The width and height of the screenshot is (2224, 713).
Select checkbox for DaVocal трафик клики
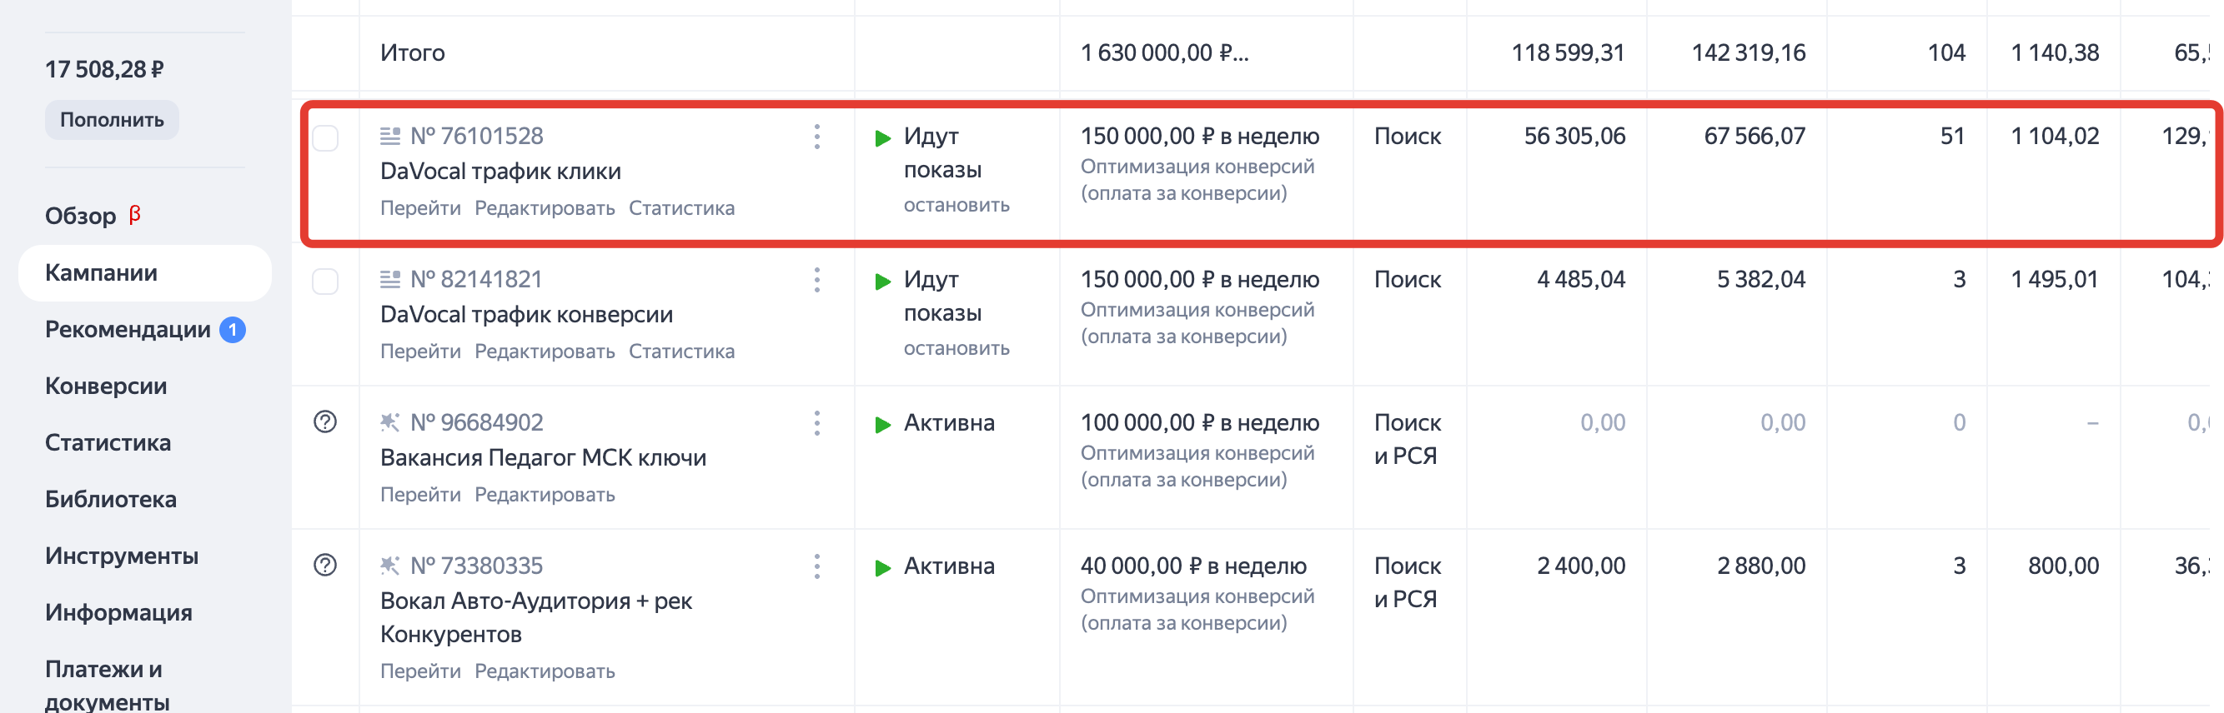click(x=325, y=138)
